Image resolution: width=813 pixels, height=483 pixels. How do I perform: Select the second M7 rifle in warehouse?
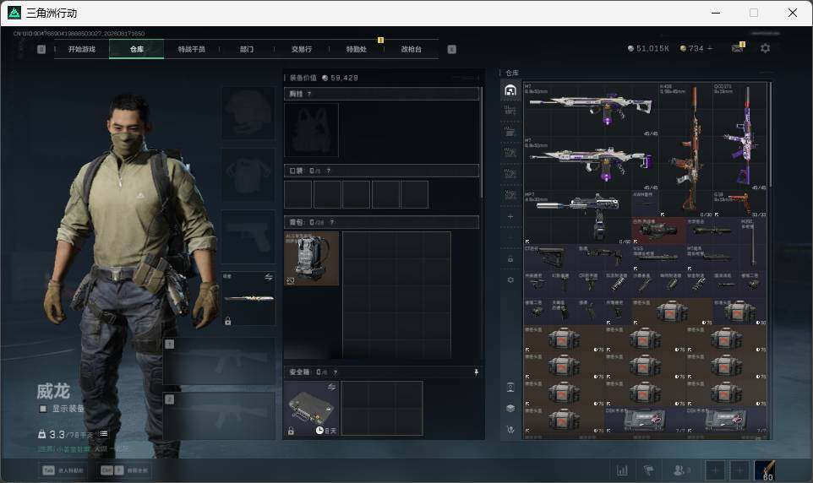(x=591, y=163)
